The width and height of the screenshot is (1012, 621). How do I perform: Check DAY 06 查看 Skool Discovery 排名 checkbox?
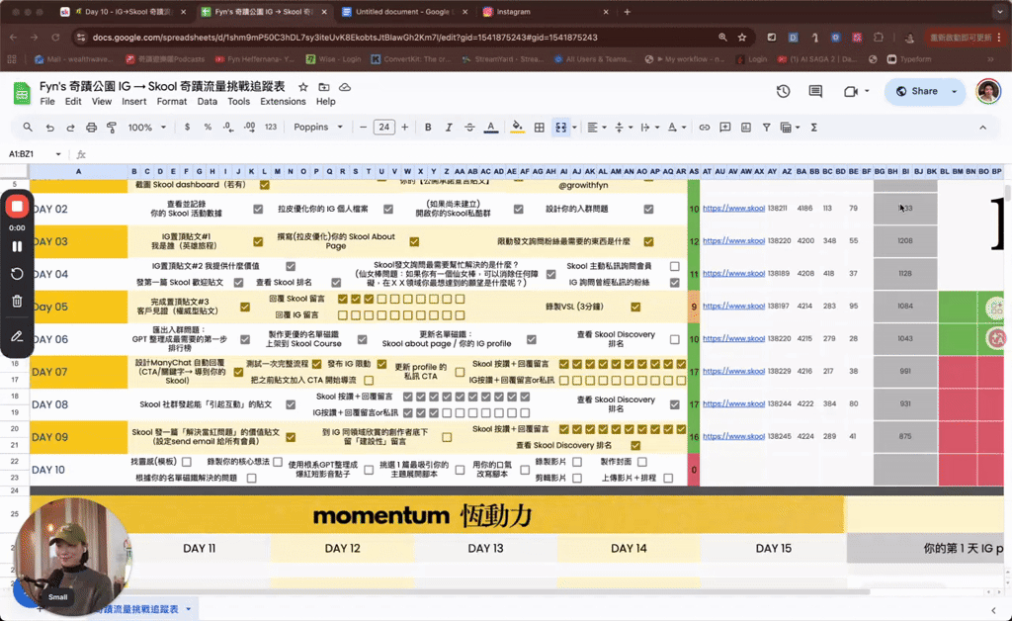pos(674,339)
